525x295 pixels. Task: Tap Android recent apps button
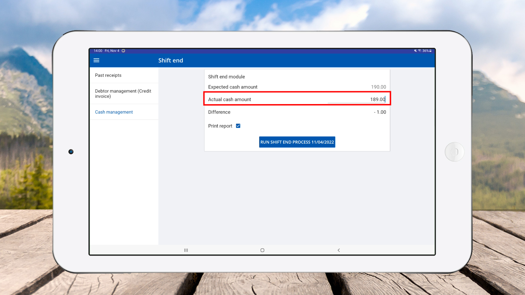[x=186, y=250]
